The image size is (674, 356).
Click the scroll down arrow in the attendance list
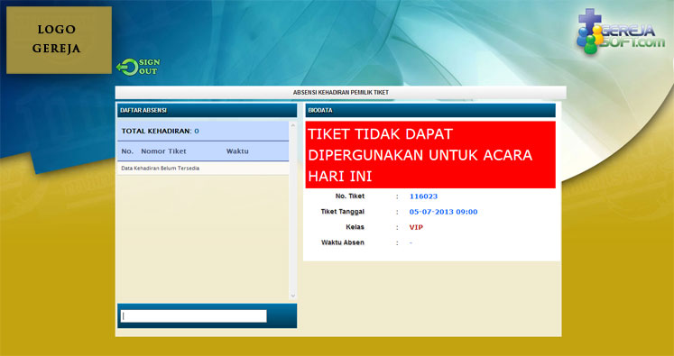click(293, 296)
